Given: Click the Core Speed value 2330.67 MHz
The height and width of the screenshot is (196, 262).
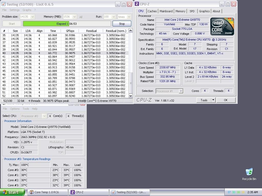Looking at the screenshot, I should click(x=168, y=67).
